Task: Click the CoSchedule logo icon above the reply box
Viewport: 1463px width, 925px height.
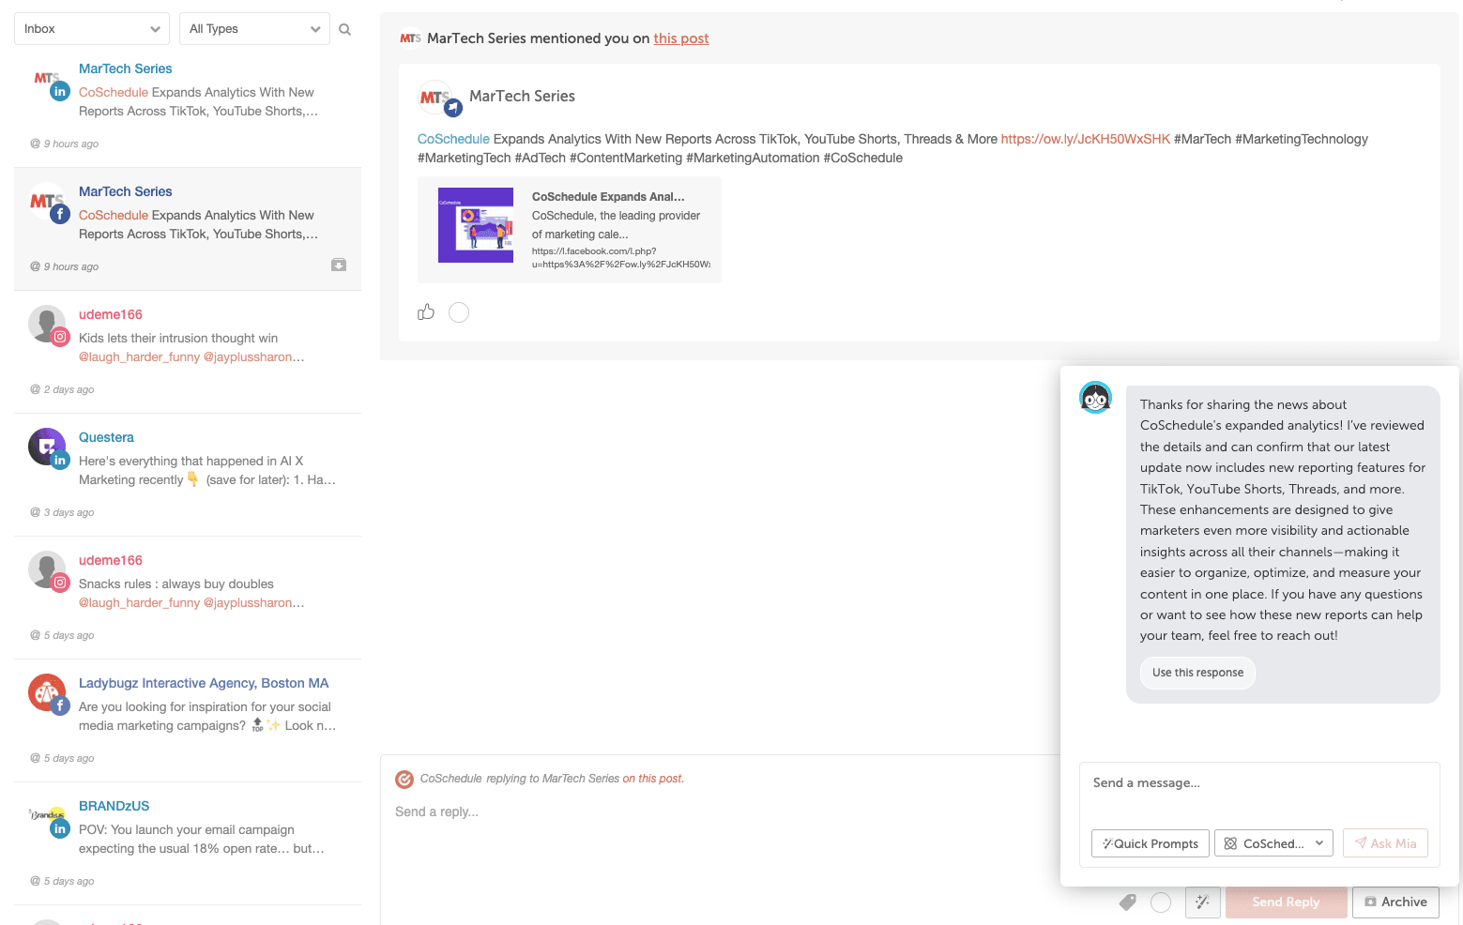Action: coord(404,780)
